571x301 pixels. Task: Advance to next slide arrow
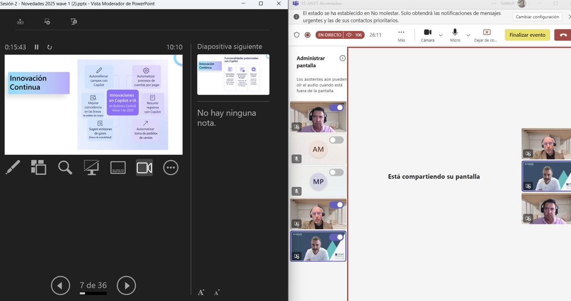(126, 286)
